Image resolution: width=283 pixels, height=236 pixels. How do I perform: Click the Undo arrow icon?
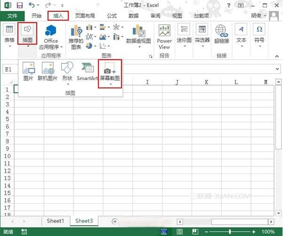(32, 5)
